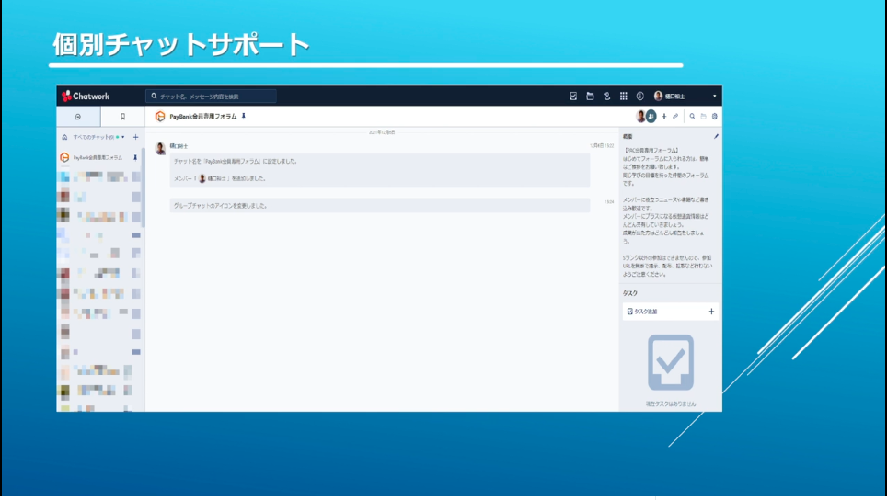Open the information icon in top bar
The width and height of the screenshot is (887, 500).
click(639, 96)
